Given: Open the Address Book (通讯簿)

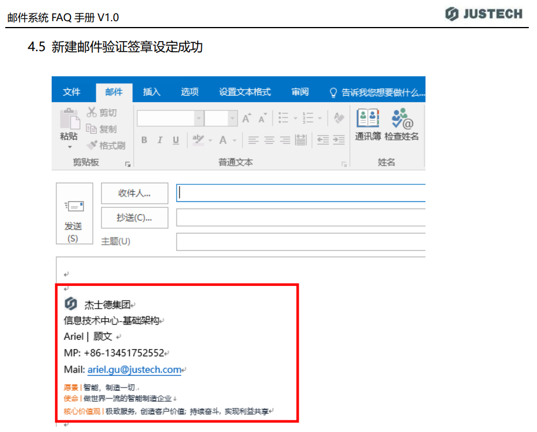Looking at the screenshot, I should [368, 124].
